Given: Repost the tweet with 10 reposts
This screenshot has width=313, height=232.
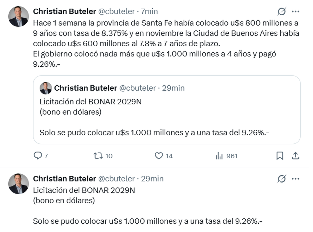Looking at the screenshot, I should point(98,156).
